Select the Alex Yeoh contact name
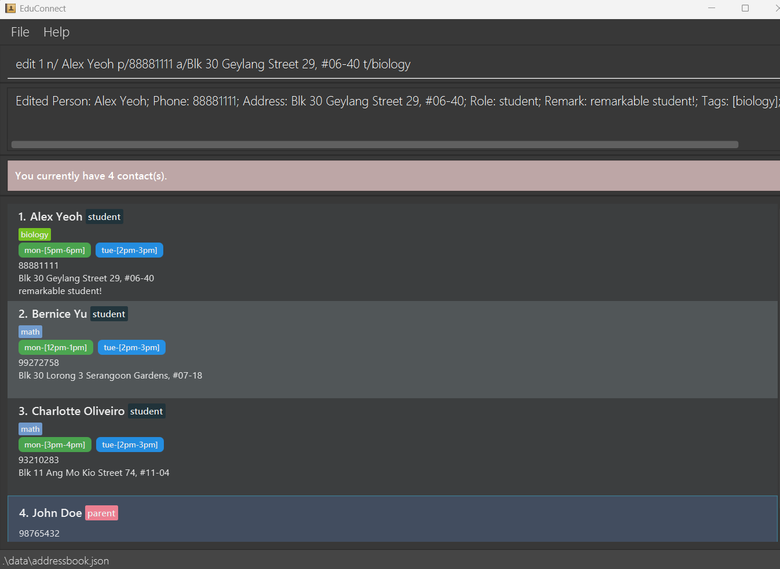Screen dimensions: 780x569 tap(56, 216)
